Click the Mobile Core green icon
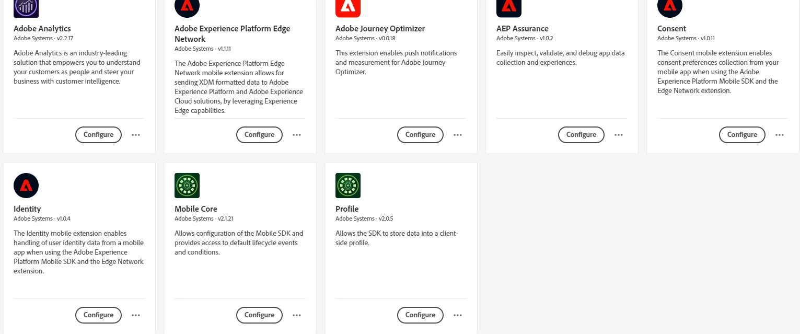This screenshot has width=800, height=334. point(187,186)
